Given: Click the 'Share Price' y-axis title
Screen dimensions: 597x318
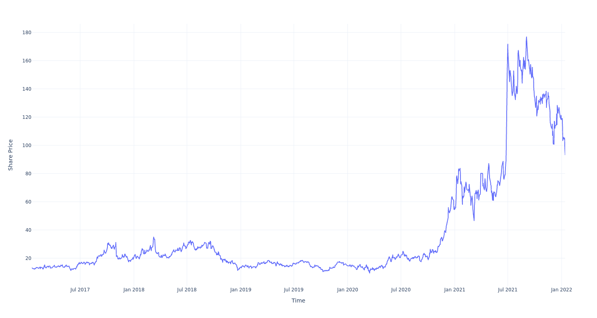Looking at the screenshot, I should tap(11, 155).
